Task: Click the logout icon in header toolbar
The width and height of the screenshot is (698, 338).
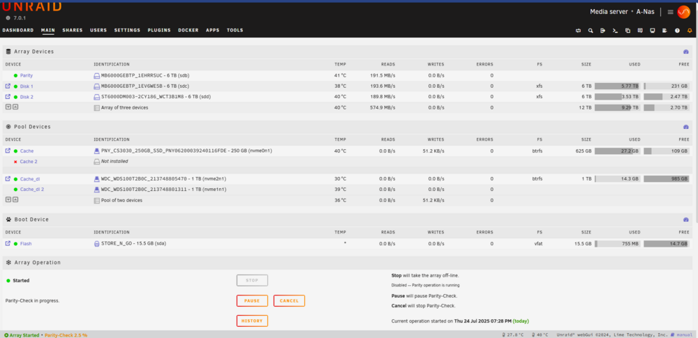Action: 603,31
